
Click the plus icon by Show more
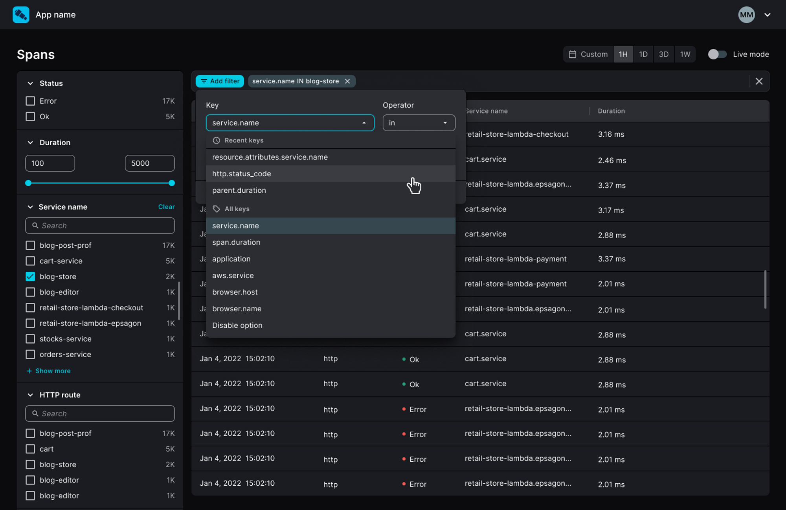(x=29, y=371)
